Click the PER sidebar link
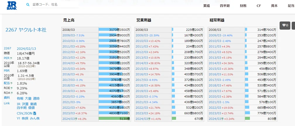The image size is (295, 126). (6, 58)
